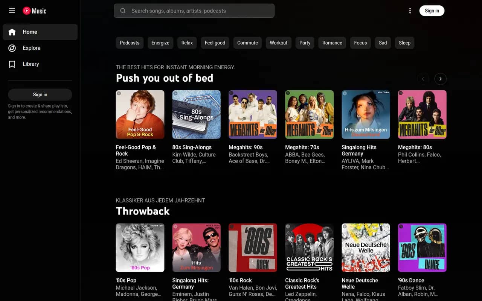Click 'Singalong Hits: Germany' Throwback title
Screen dimensions: 482x301
point(191,284)
